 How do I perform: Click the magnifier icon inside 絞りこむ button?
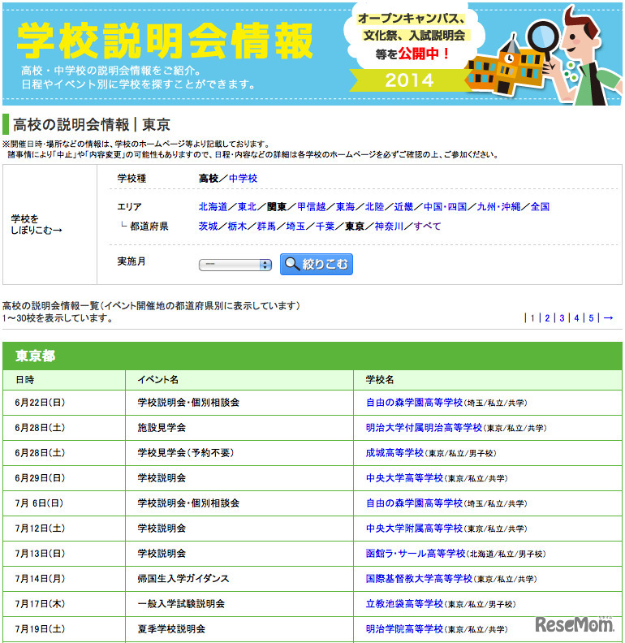[292, 264]
